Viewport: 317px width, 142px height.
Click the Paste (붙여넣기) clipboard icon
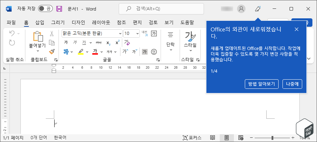(38, 36)
